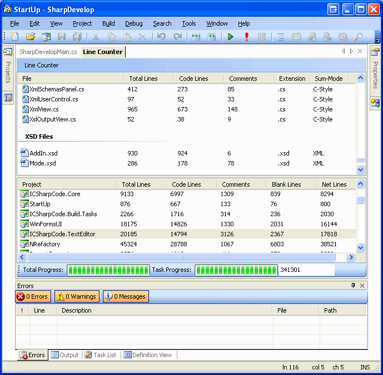Switch to the Task List tab
Image resolution: width=383 pixels, height=375 pixels.
[101, 355]
